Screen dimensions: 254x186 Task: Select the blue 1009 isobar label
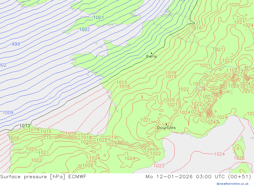[x=8, y=112]
